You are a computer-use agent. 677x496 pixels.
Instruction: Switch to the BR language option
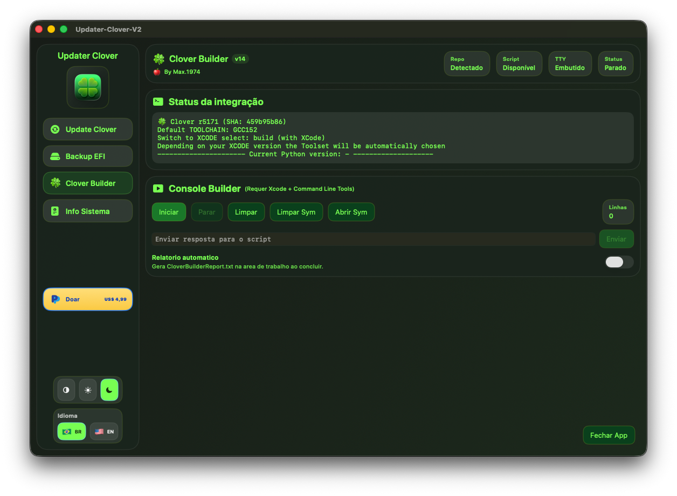pyautogui.click(x=71, y=431)
